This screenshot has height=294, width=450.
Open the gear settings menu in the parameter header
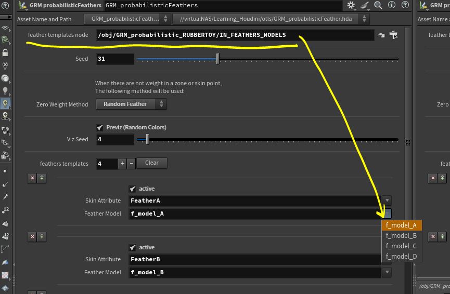tap(352, 5)
